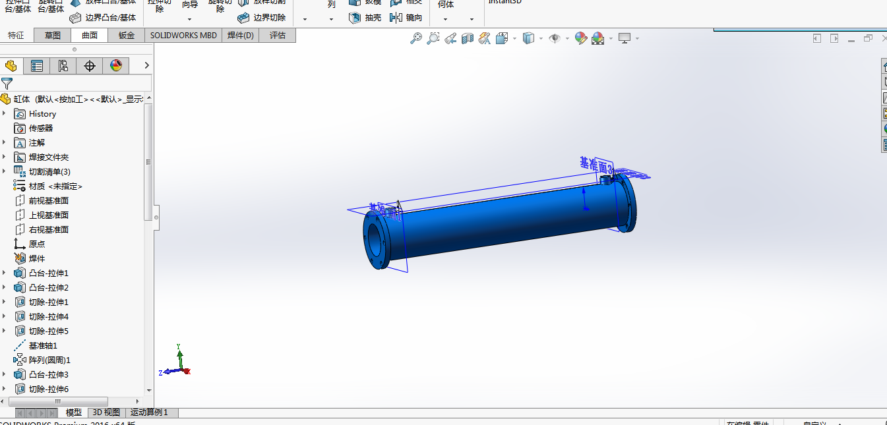Select the Zoom to Area tool
Screen dimensions: 887x425
433,38
